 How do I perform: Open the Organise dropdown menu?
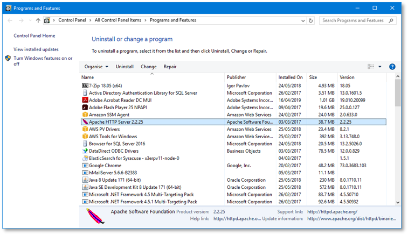pos(96,67)
